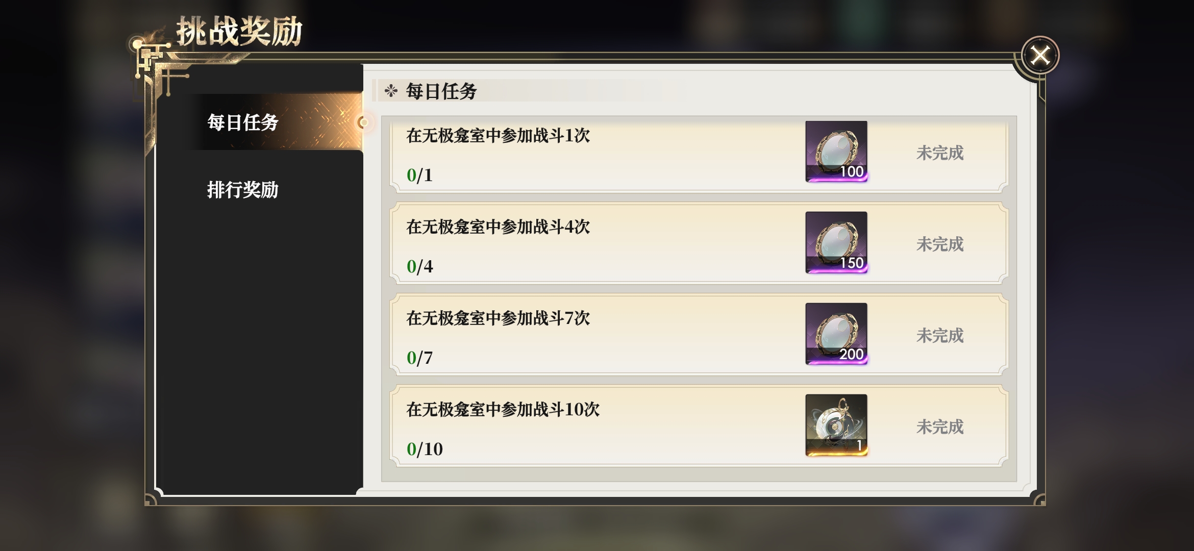The image size is (1194, 551).
Task: Tap the 100 mirror currency reward icon
Action: pos(836,152)
